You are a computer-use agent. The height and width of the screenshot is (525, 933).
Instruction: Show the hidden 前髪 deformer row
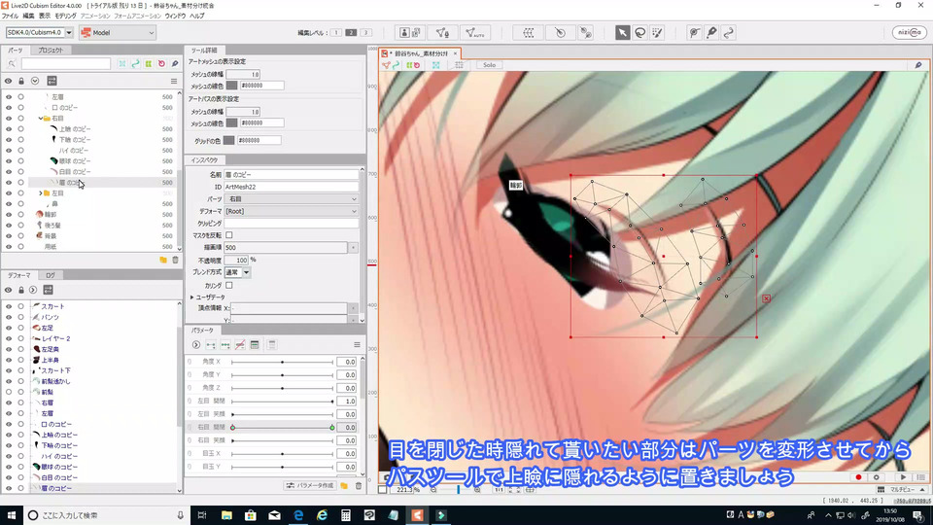(9, 392)
